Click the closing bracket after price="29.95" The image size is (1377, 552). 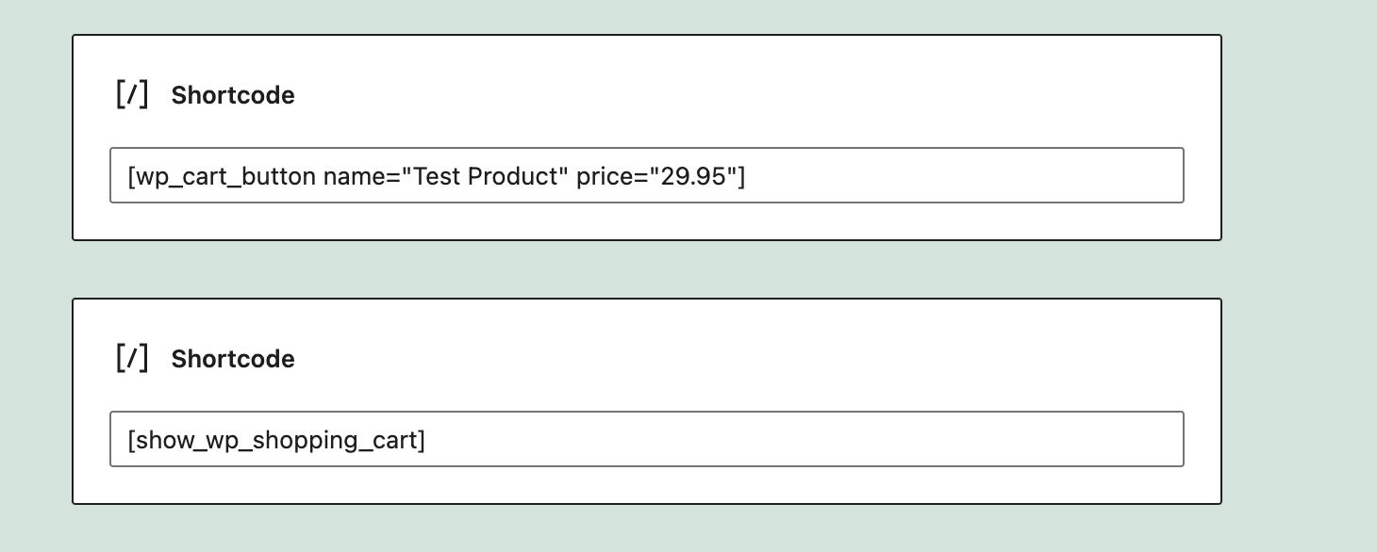741,176
